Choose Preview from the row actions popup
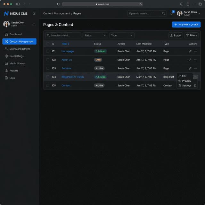The image size is (205, 205). (x=184, y=81)
